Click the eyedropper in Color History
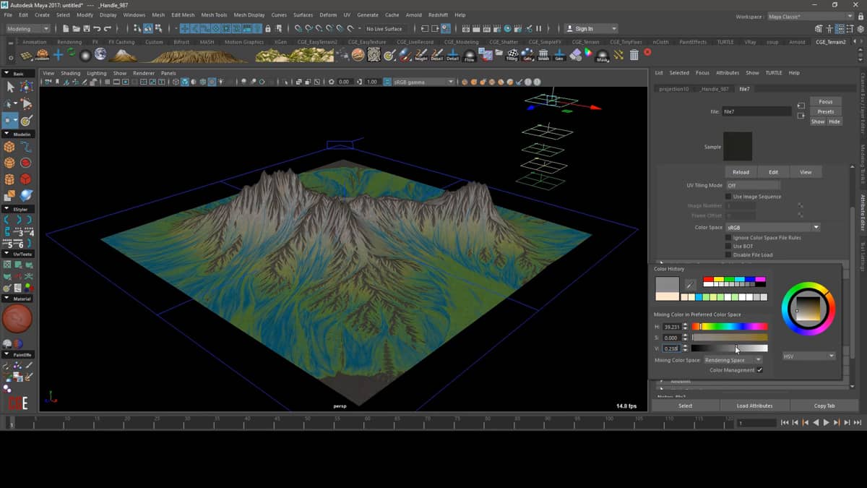This screenshot has height=488, width=867. (690, 284)
